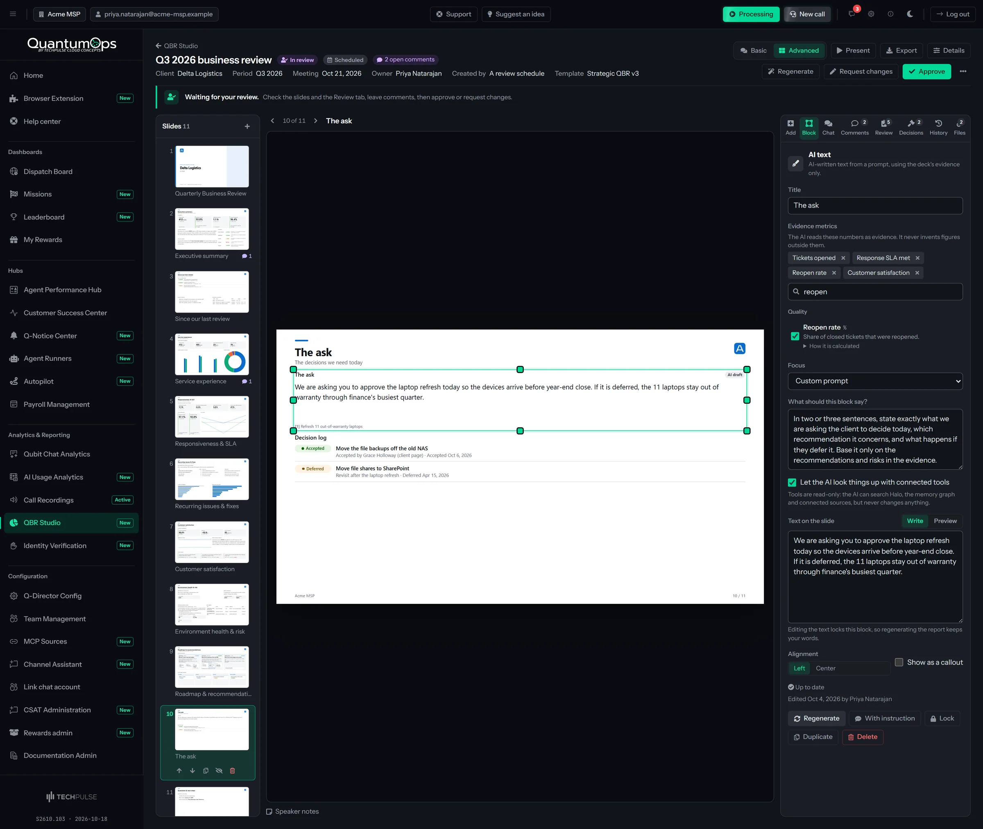This screenshot has width=983, height=829.
Task: Go to previous slide chevron
Action: [273, 121]
